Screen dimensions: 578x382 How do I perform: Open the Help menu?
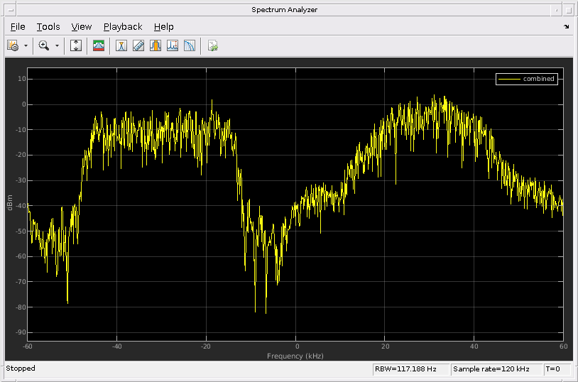click(164, 26)
